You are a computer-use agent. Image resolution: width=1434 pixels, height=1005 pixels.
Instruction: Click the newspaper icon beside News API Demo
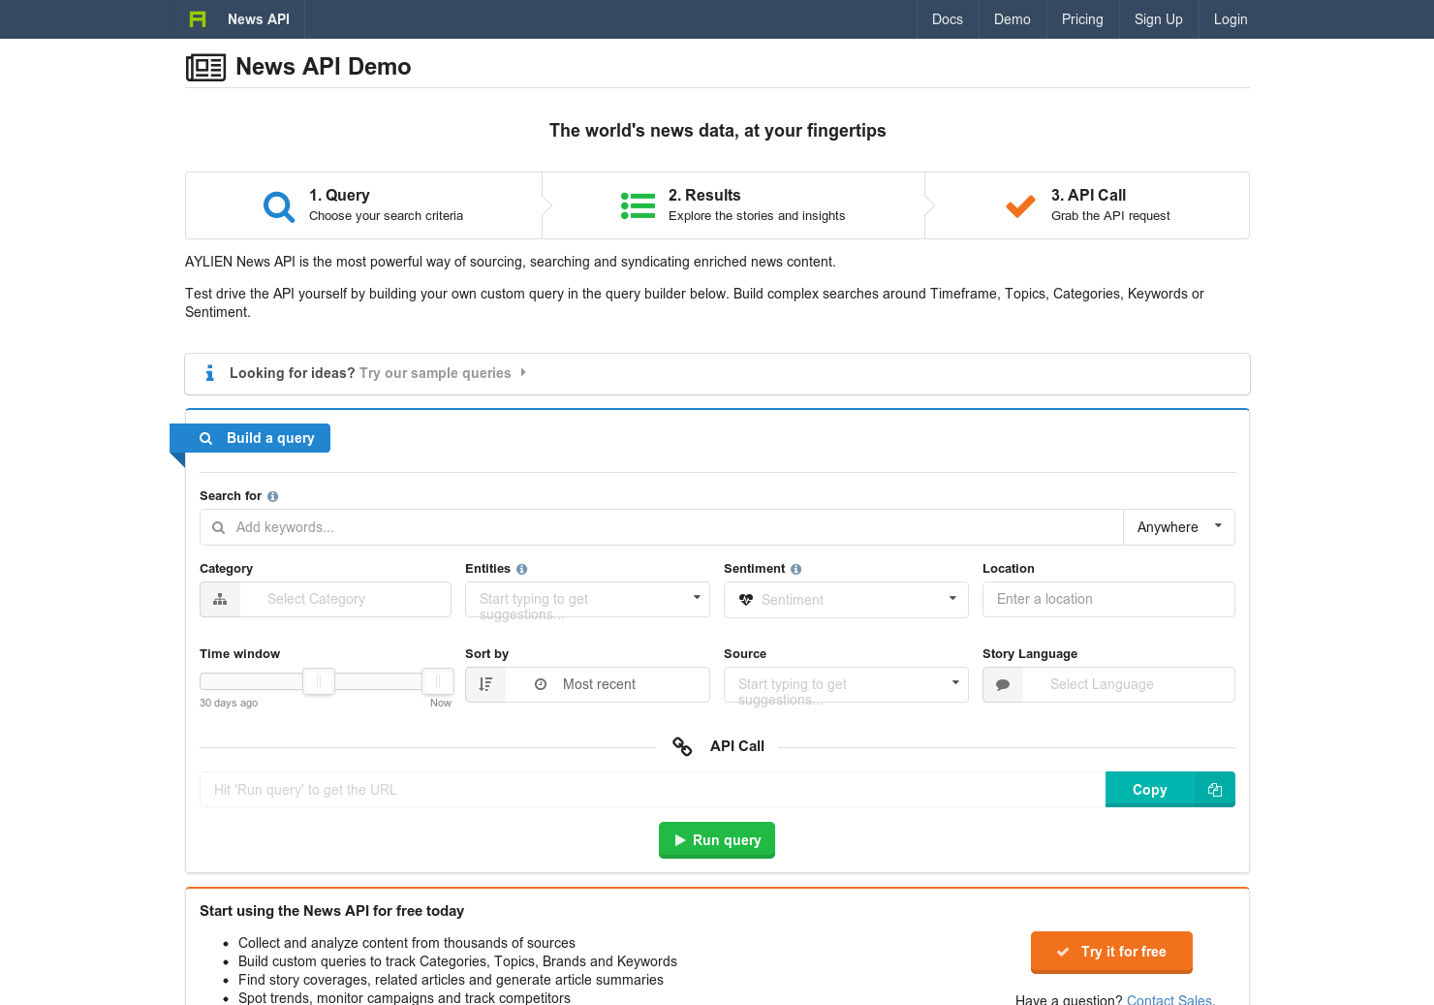tap(205, 67)
